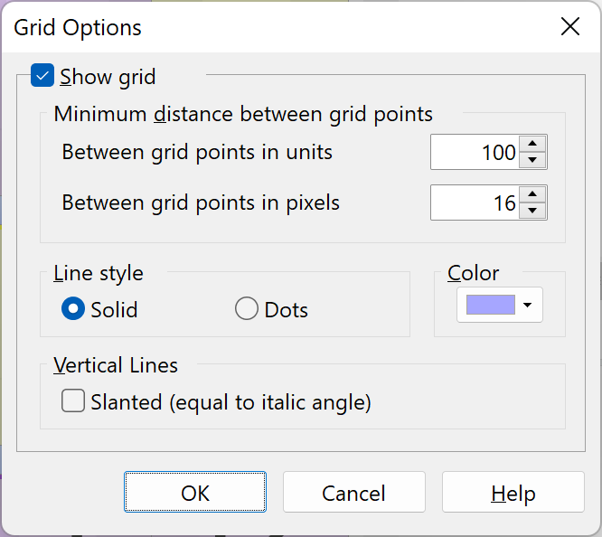Click the Between grid points in pixels label
This screenshot has height=537, width=602.
(201, 203)
